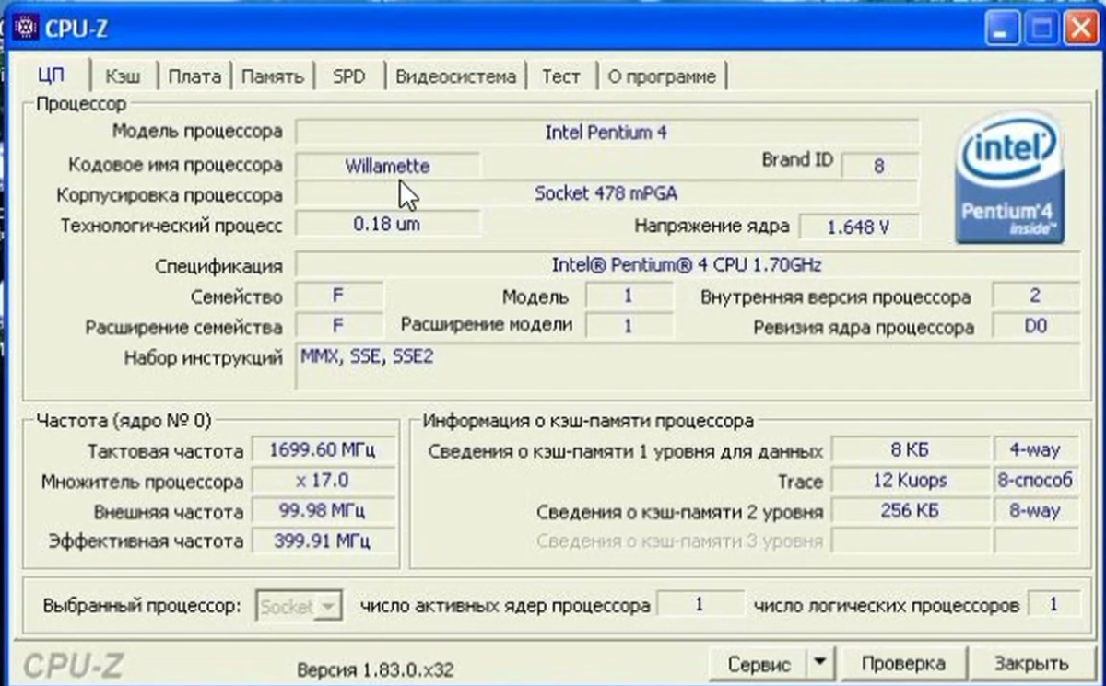
Task: Click the Версия 1.83.0.x32 text
Action: coord(375,669)
